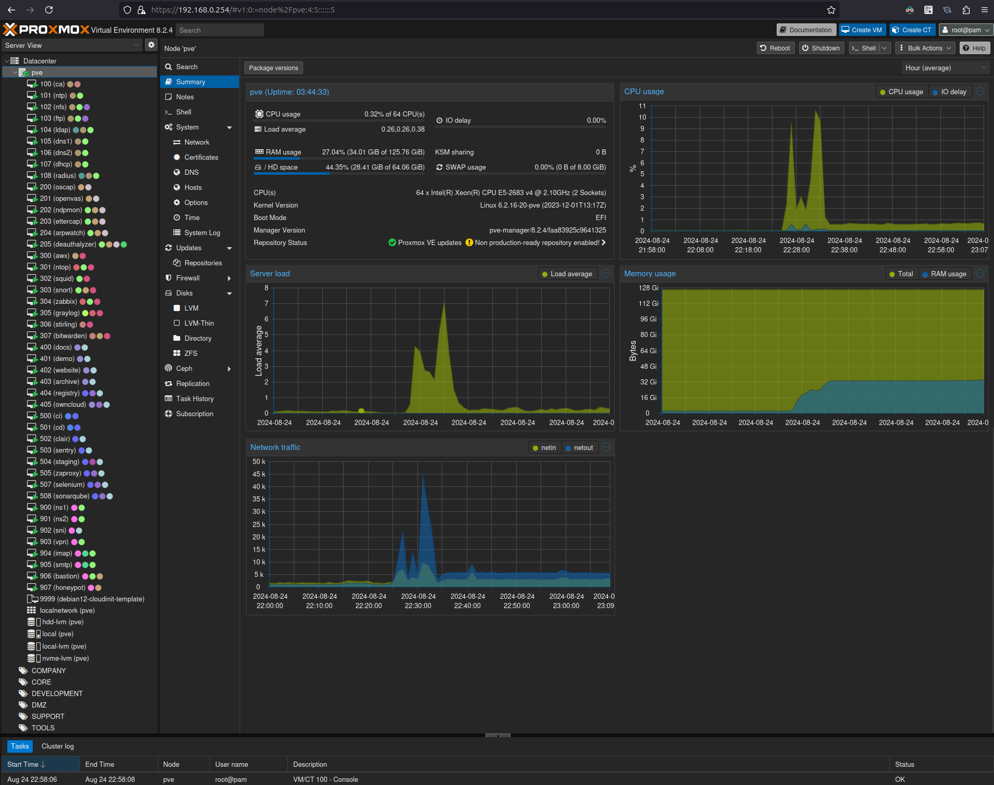Click the CPU usage progress bar
994x785 pixels.
tap(339, 120)
